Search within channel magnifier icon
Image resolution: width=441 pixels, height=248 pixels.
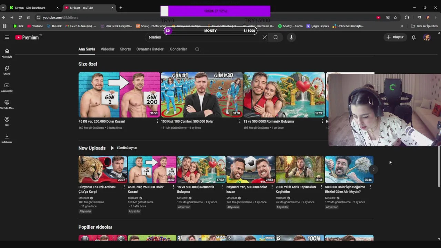pyautogui.click(x=197, y=49)
